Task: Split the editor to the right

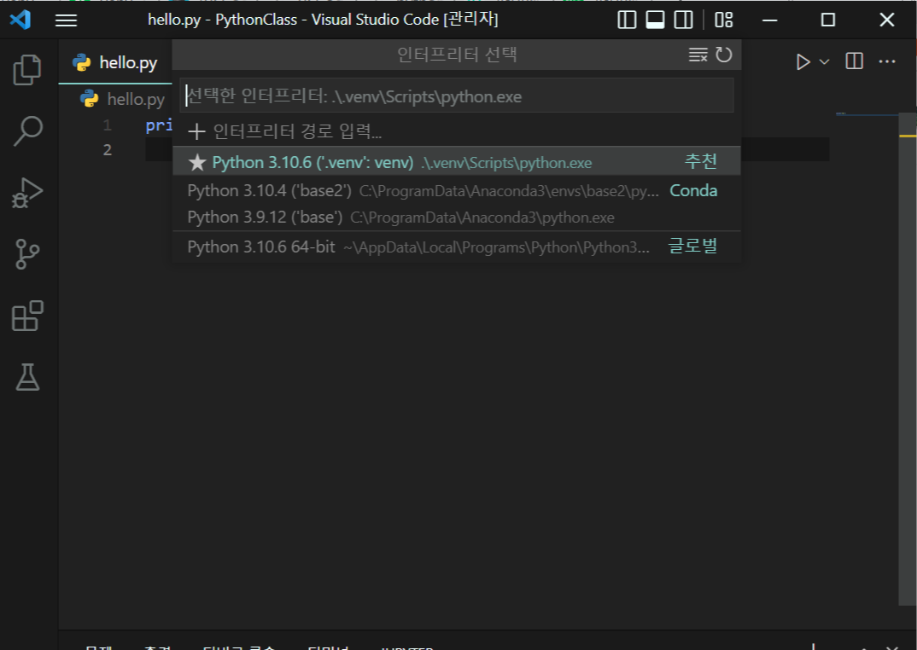Action: [854, 61]
